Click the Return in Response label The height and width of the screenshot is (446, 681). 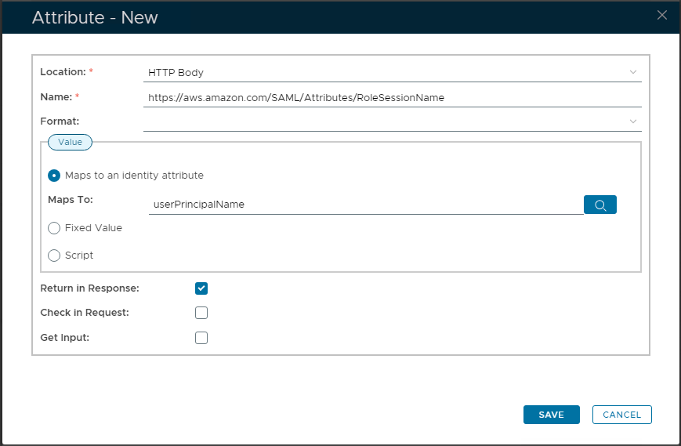(x=89, y=288)
